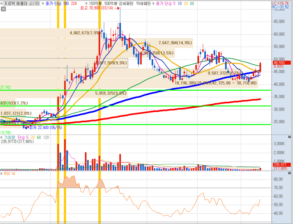Image resolution: width=293 pixels, height=224 pixels.
Task: Click the 60,000 price axis label
Action: (x=279, y=34)
